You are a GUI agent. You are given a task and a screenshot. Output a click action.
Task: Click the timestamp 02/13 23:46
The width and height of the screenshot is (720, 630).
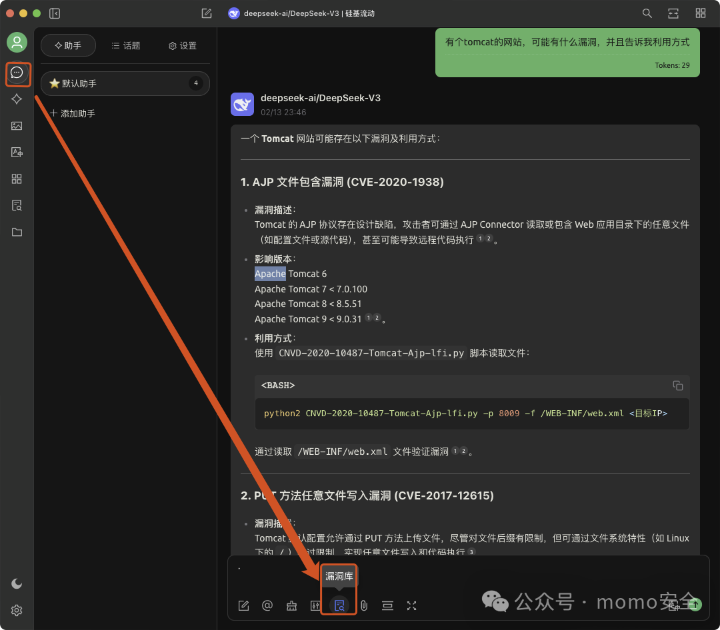(x=283, y=113)
